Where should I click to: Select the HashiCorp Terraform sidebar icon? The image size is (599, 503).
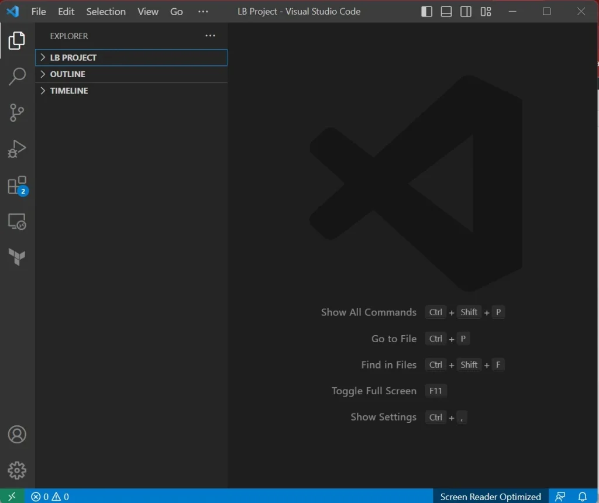(17, 257)
